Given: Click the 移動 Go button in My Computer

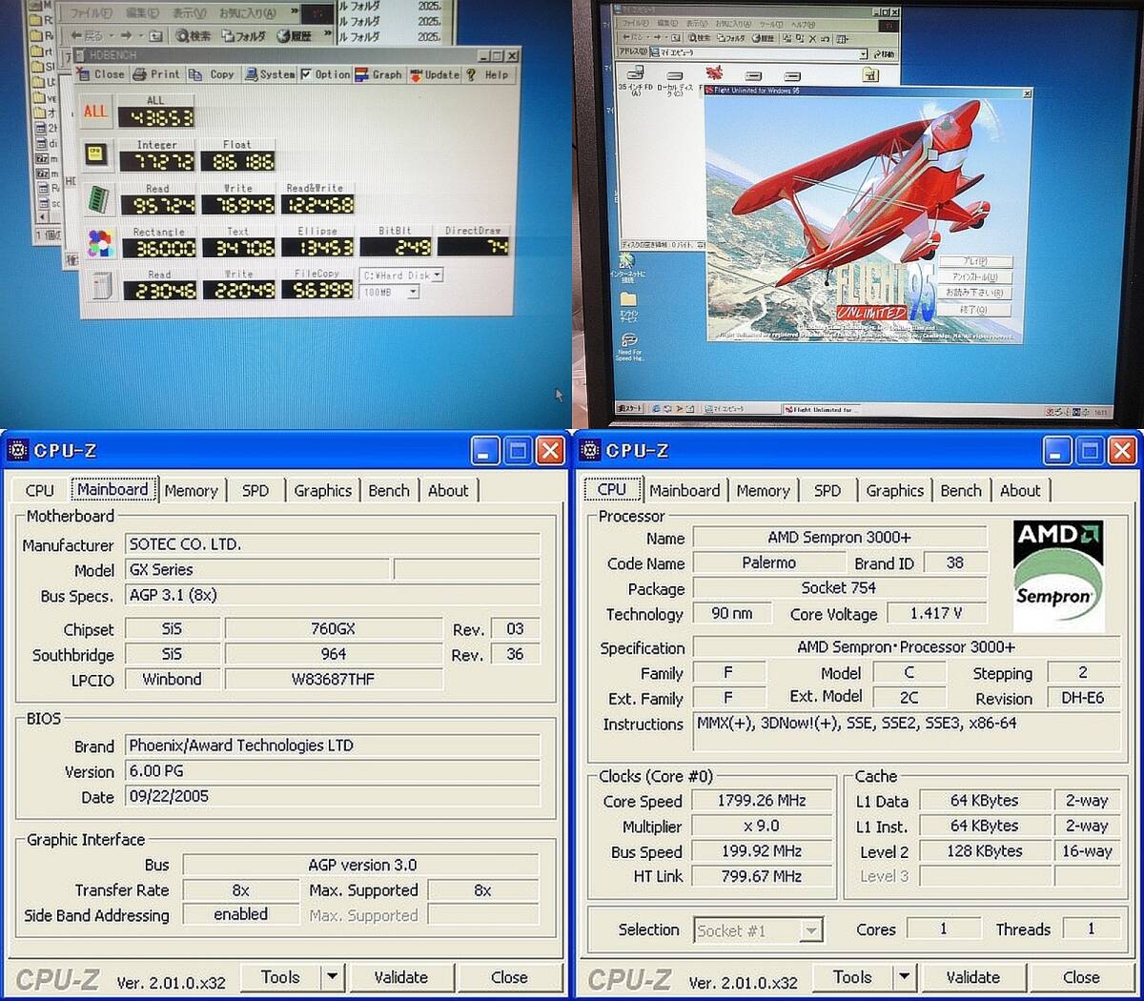Looking at the screenshot, I should point(884,54).
